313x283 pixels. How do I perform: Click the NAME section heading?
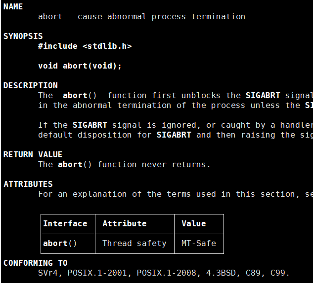click(13, 7)
